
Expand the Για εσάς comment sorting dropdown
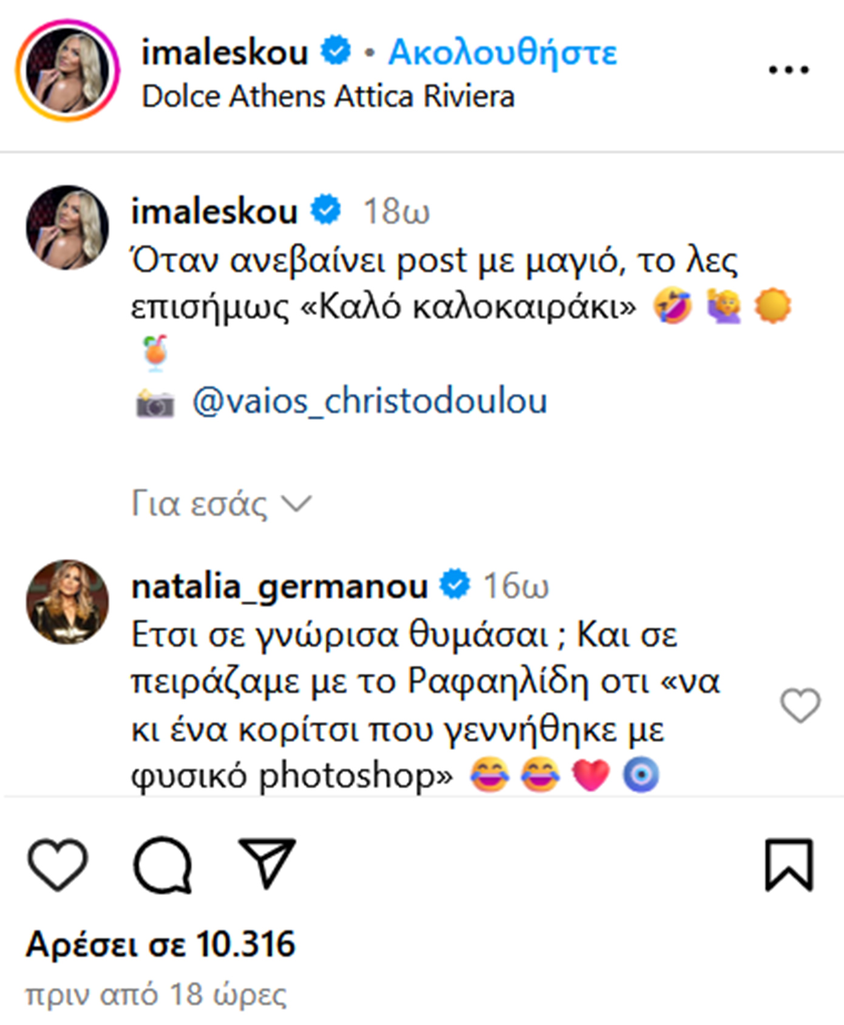pyautogui.click(x=222, y=504)
